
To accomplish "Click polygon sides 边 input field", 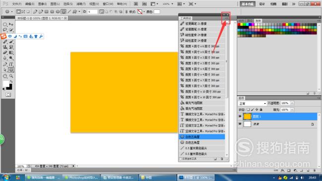I will (93, 12).
